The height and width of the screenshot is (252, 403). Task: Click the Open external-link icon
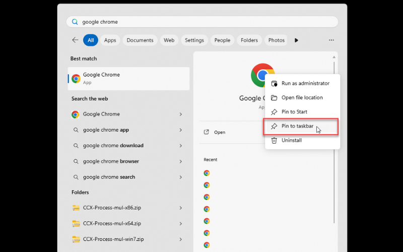tap(207, 132)
